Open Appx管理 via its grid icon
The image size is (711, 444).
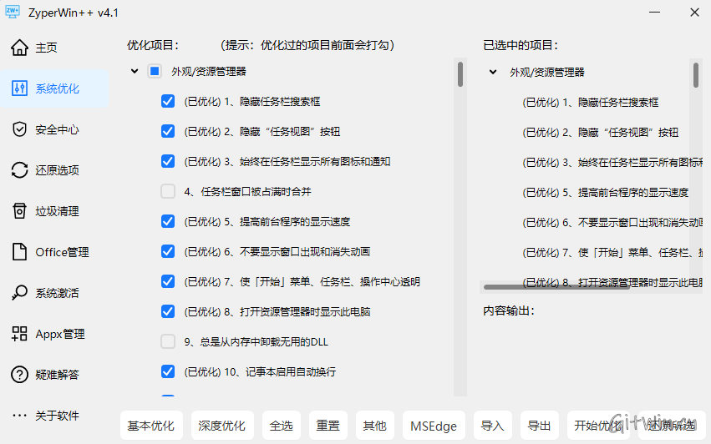coord(20,334)
